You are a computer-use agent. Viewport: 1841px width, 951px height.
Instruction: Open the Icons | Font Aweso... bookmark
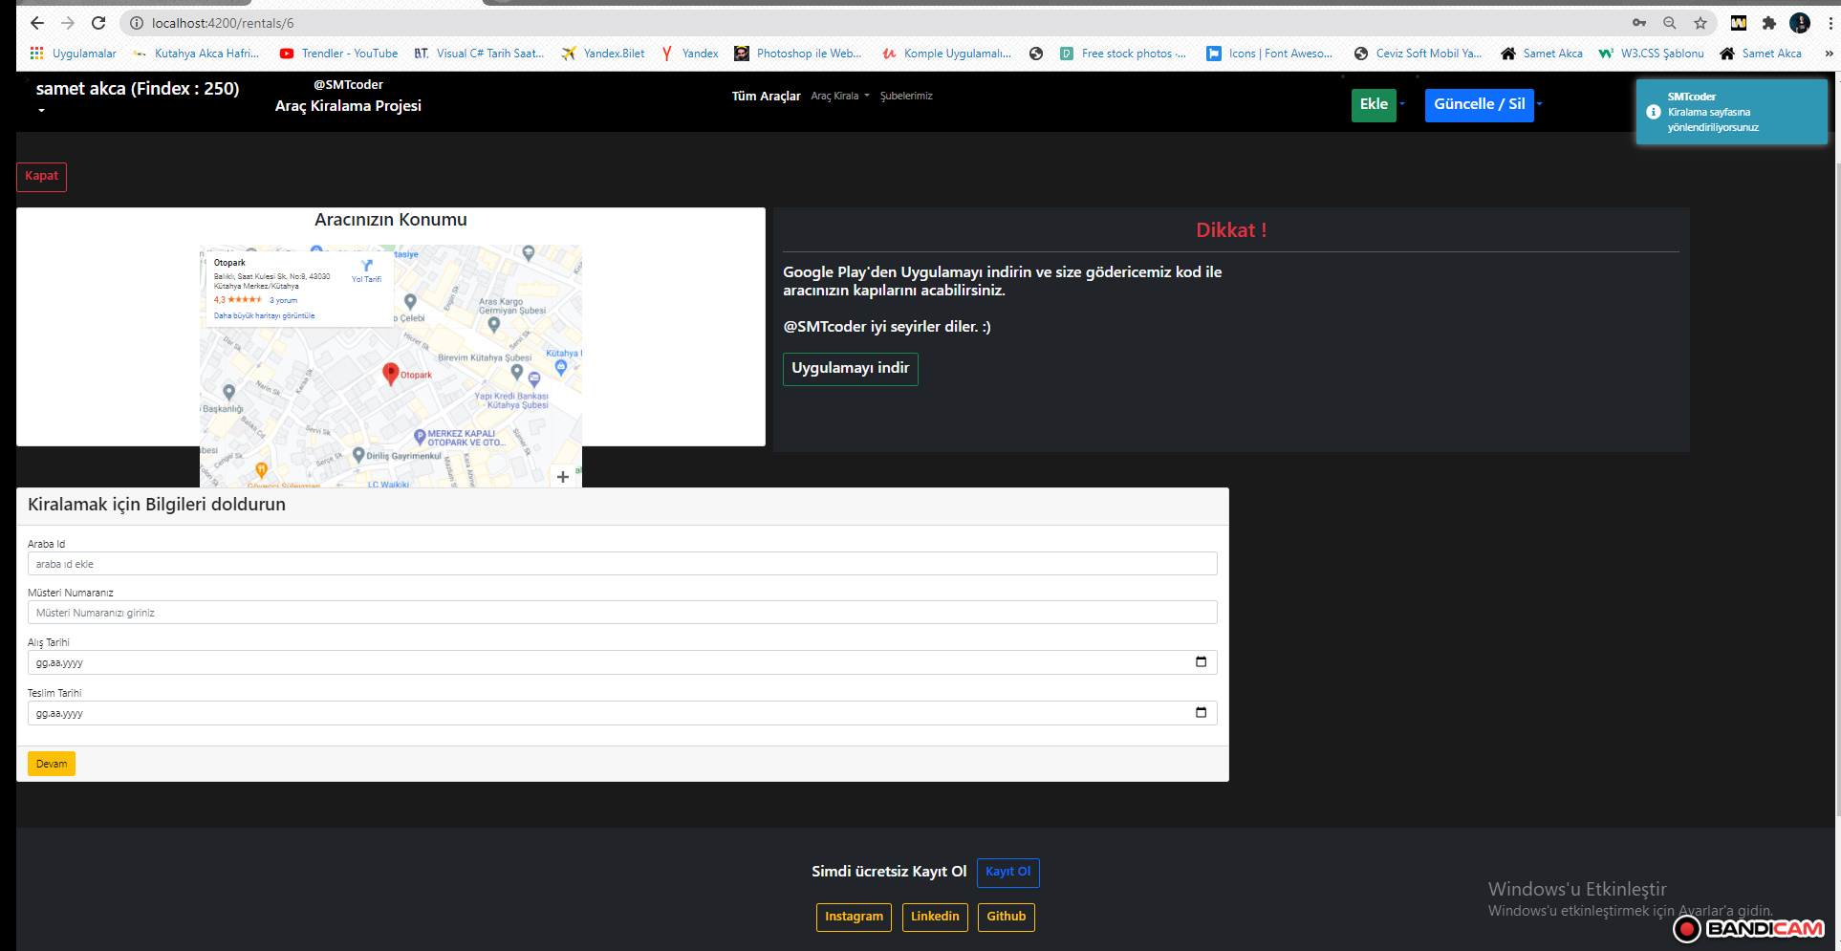point(1281,54)
